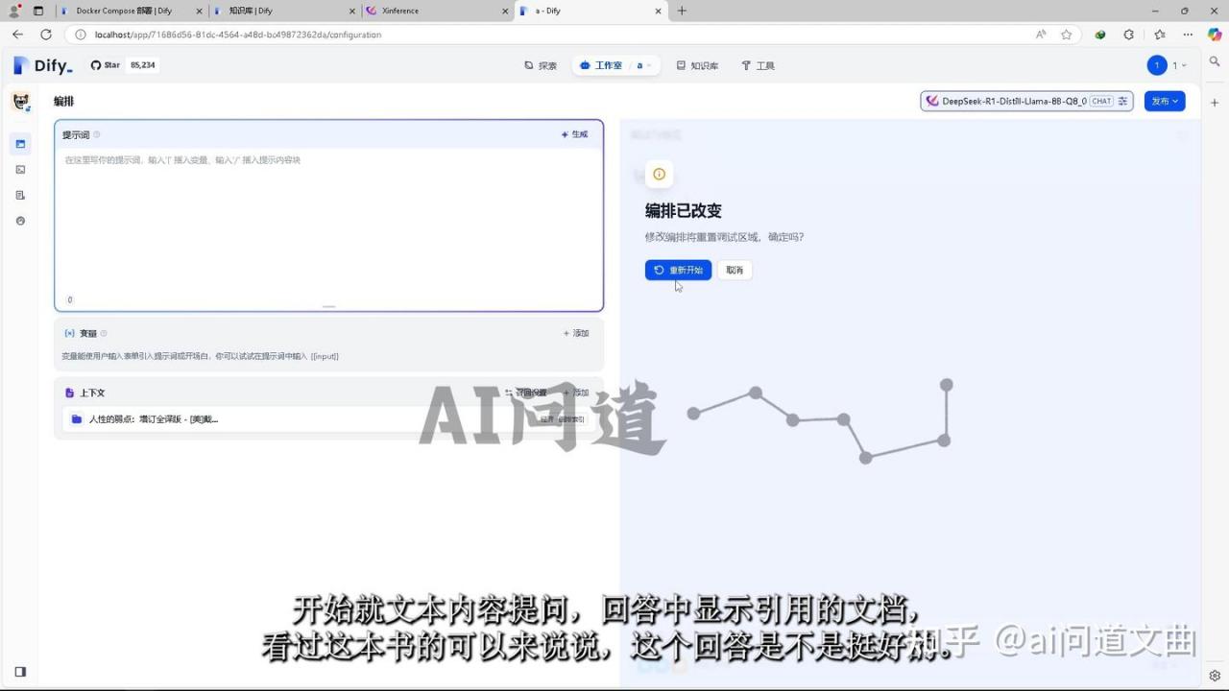1229x691 pixels.
Task: Focus the prompt text input area
Action: [x=328, y=221]
